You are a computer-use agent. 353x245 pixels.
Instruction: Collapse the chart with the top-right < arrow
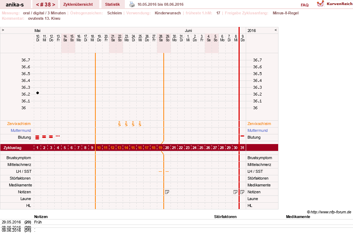[276, 30]
